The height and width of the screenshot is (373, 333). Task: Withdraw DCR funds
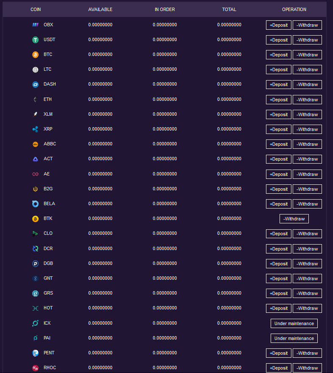tap(307, 249)
